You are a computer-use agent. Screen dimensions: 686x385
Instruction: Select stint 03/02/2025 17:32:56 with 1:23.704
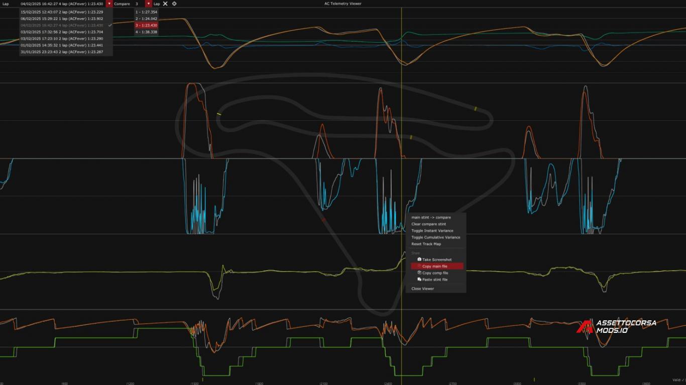point(66,32)
